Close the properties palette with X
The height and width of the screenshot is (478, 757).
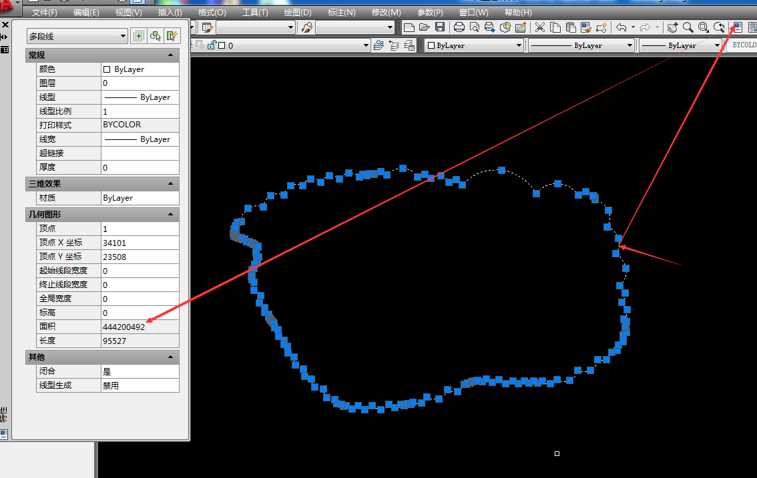(5, 25)
